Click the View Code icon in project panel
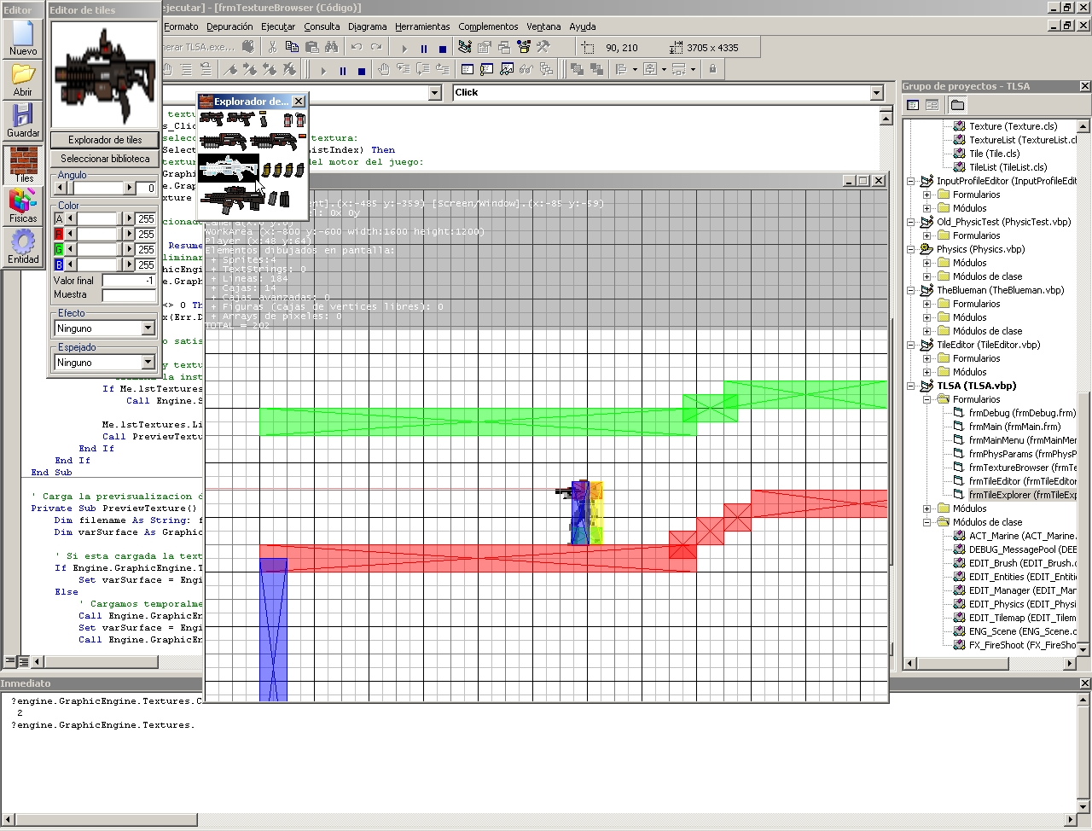Image resolution: width=1092 pixels, height=831 pixels. tap(913, 105)
